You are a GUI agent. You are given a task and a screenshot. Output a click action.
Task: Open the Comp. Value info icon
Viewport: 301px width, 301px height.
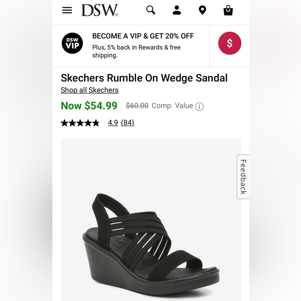199,107
